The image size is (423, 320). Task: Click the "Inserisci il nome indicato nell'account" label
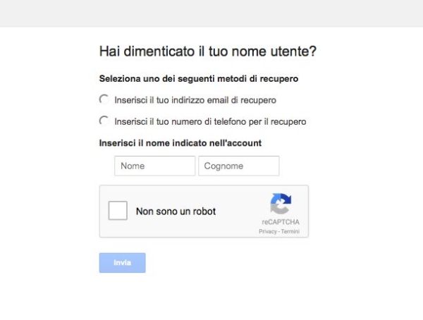(180, 142)
